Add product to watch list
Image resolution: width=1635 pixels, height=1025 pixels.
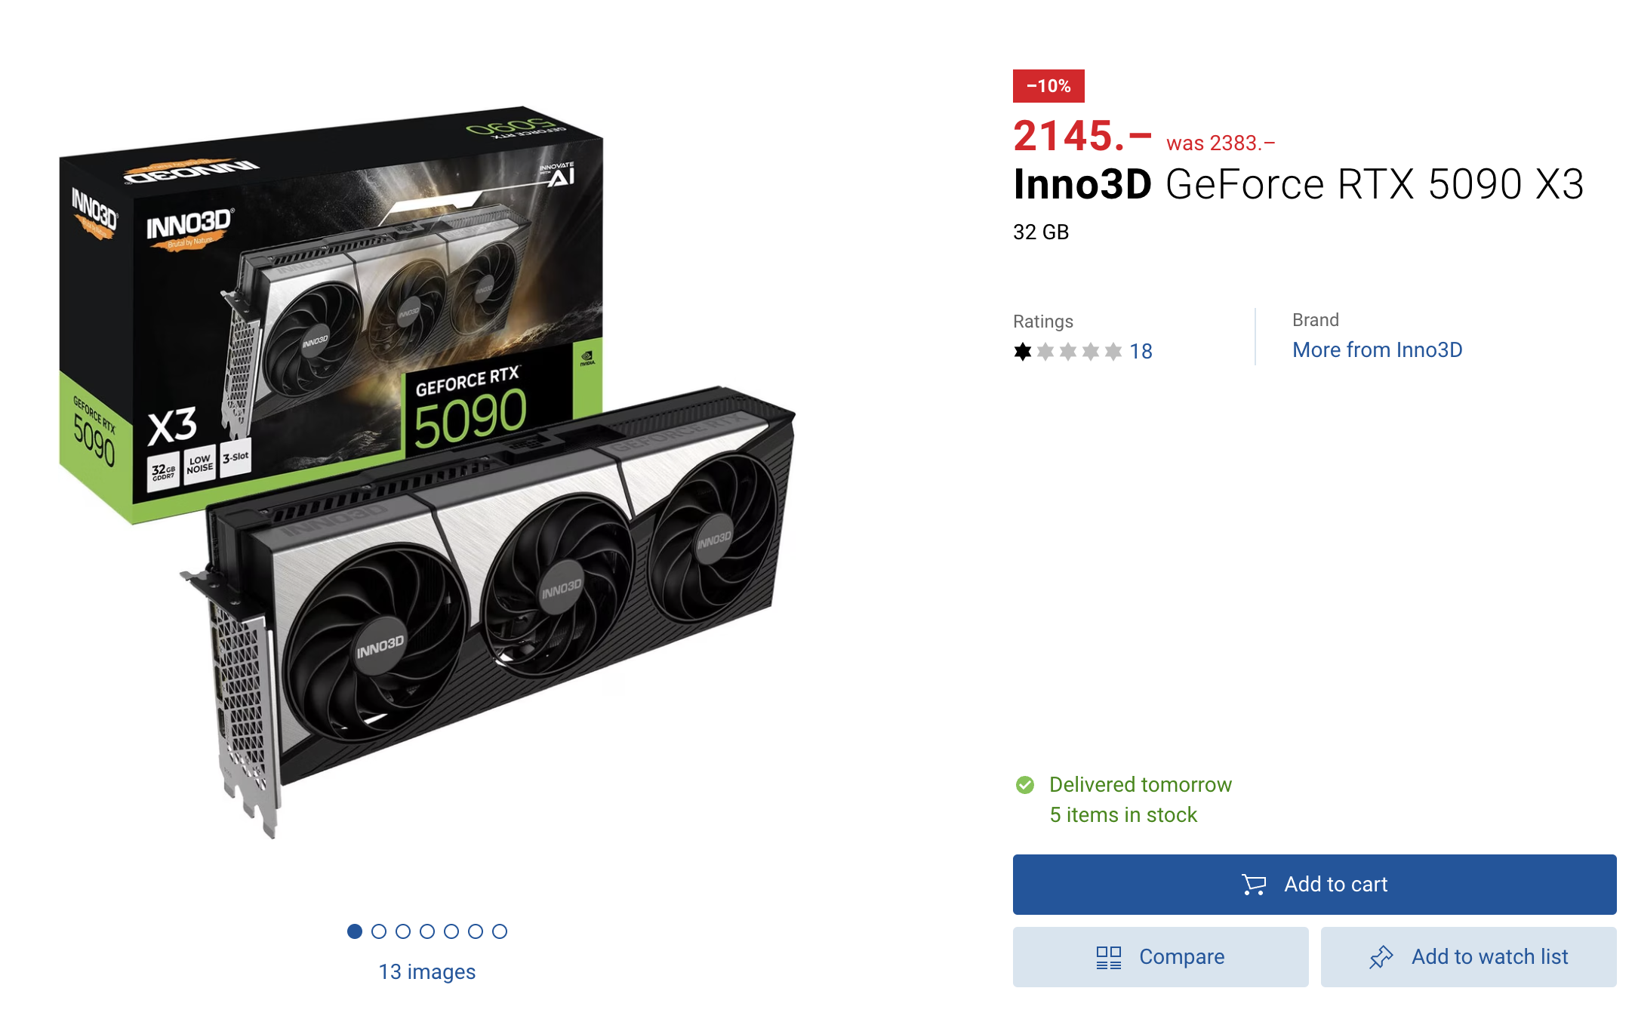pos(1468,957)
